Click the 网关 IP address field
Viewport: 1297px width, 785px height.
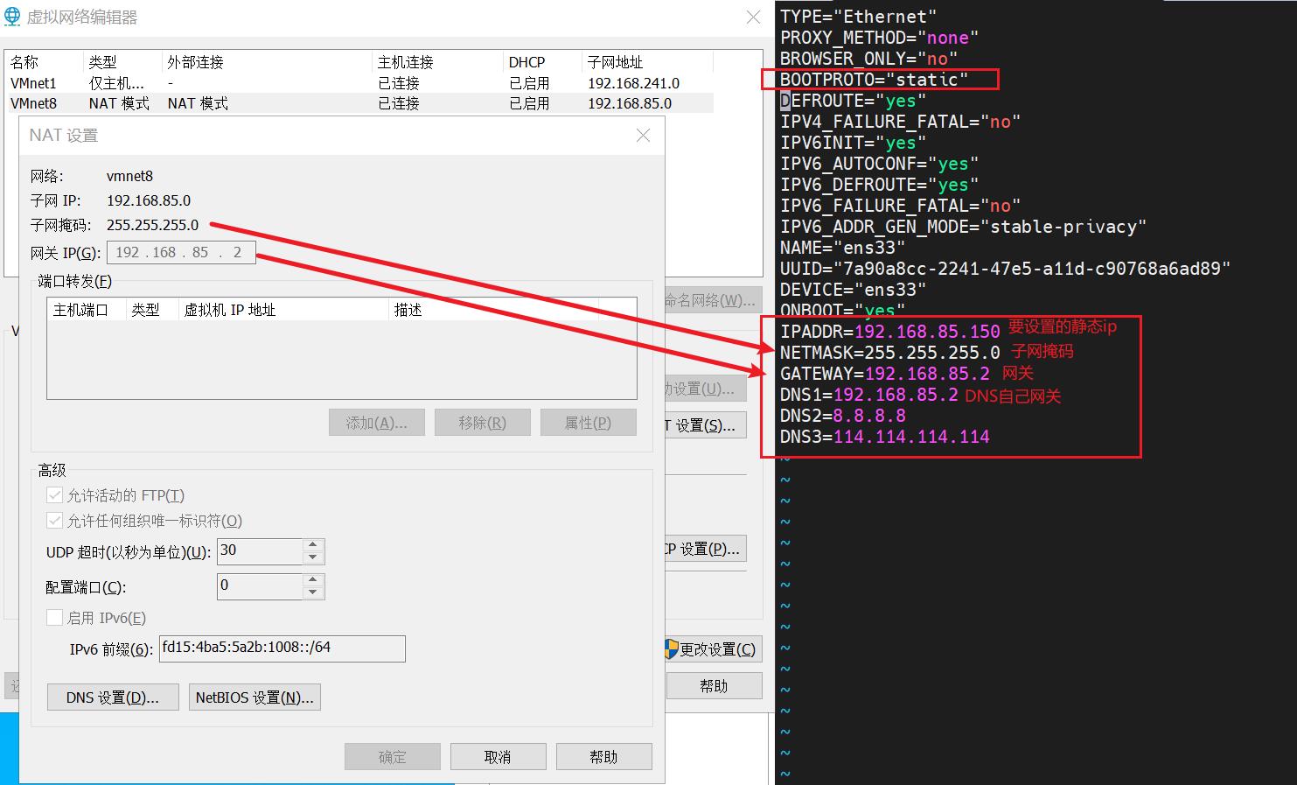tap(181, 252)
